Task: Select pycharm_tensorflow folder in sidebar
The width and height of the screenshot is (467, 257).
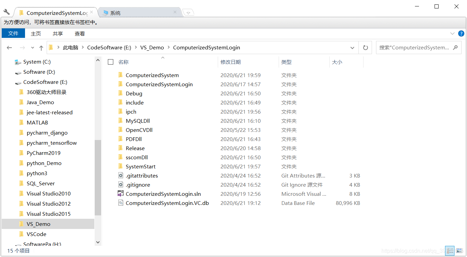Action: click(x=52, y=143)
